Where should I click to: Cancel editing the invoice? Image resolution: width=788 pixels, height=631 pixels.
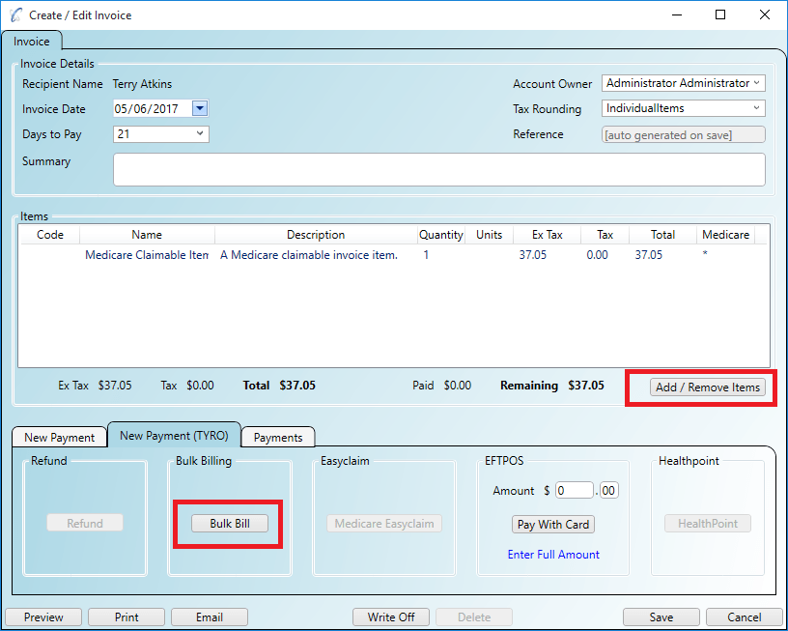pos(744,617)
